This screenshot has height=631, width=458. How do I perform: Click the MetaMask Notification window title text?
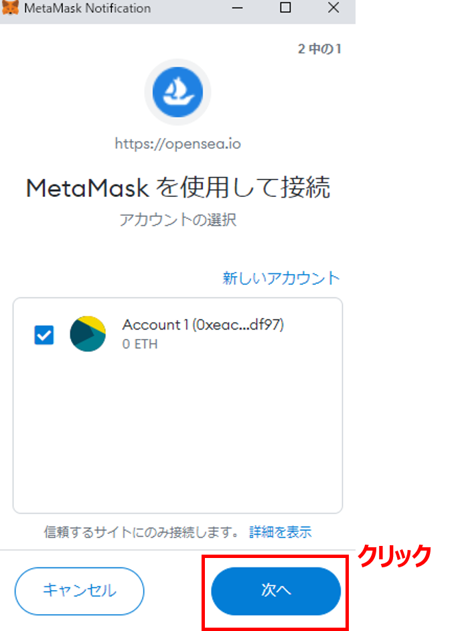88,8
